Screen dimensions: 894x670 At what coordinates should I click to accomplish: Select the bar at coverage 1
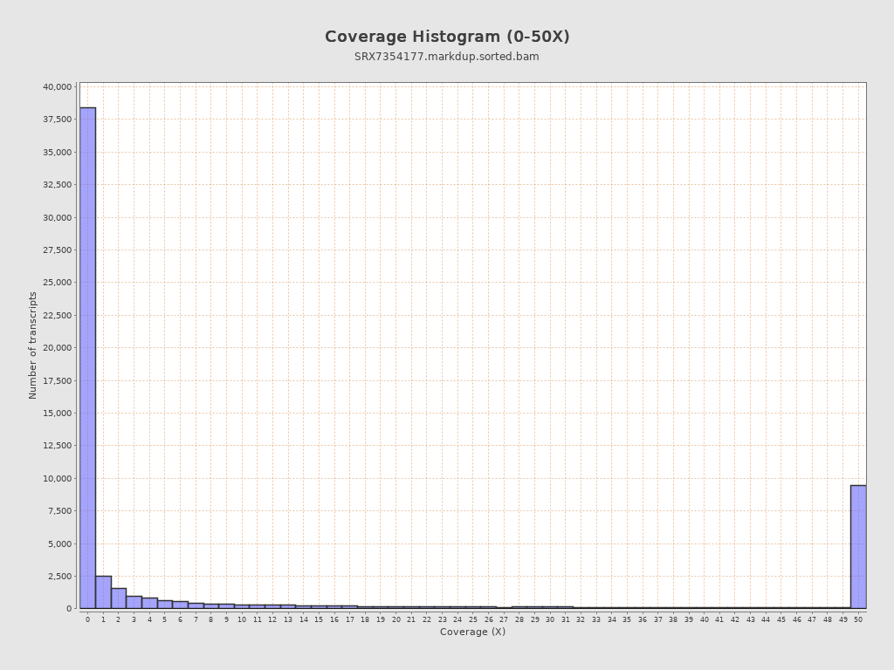103,592
